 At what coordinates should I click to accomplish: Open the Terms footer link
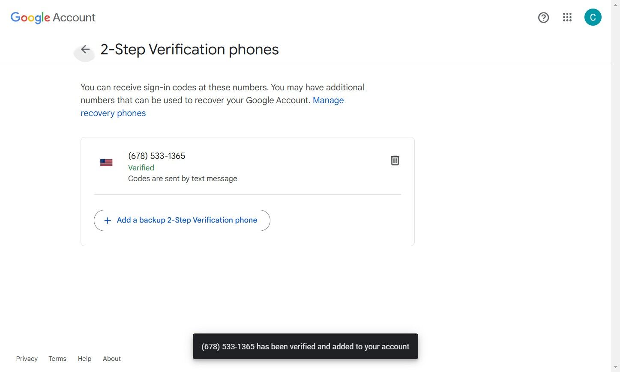coord(57,359)
